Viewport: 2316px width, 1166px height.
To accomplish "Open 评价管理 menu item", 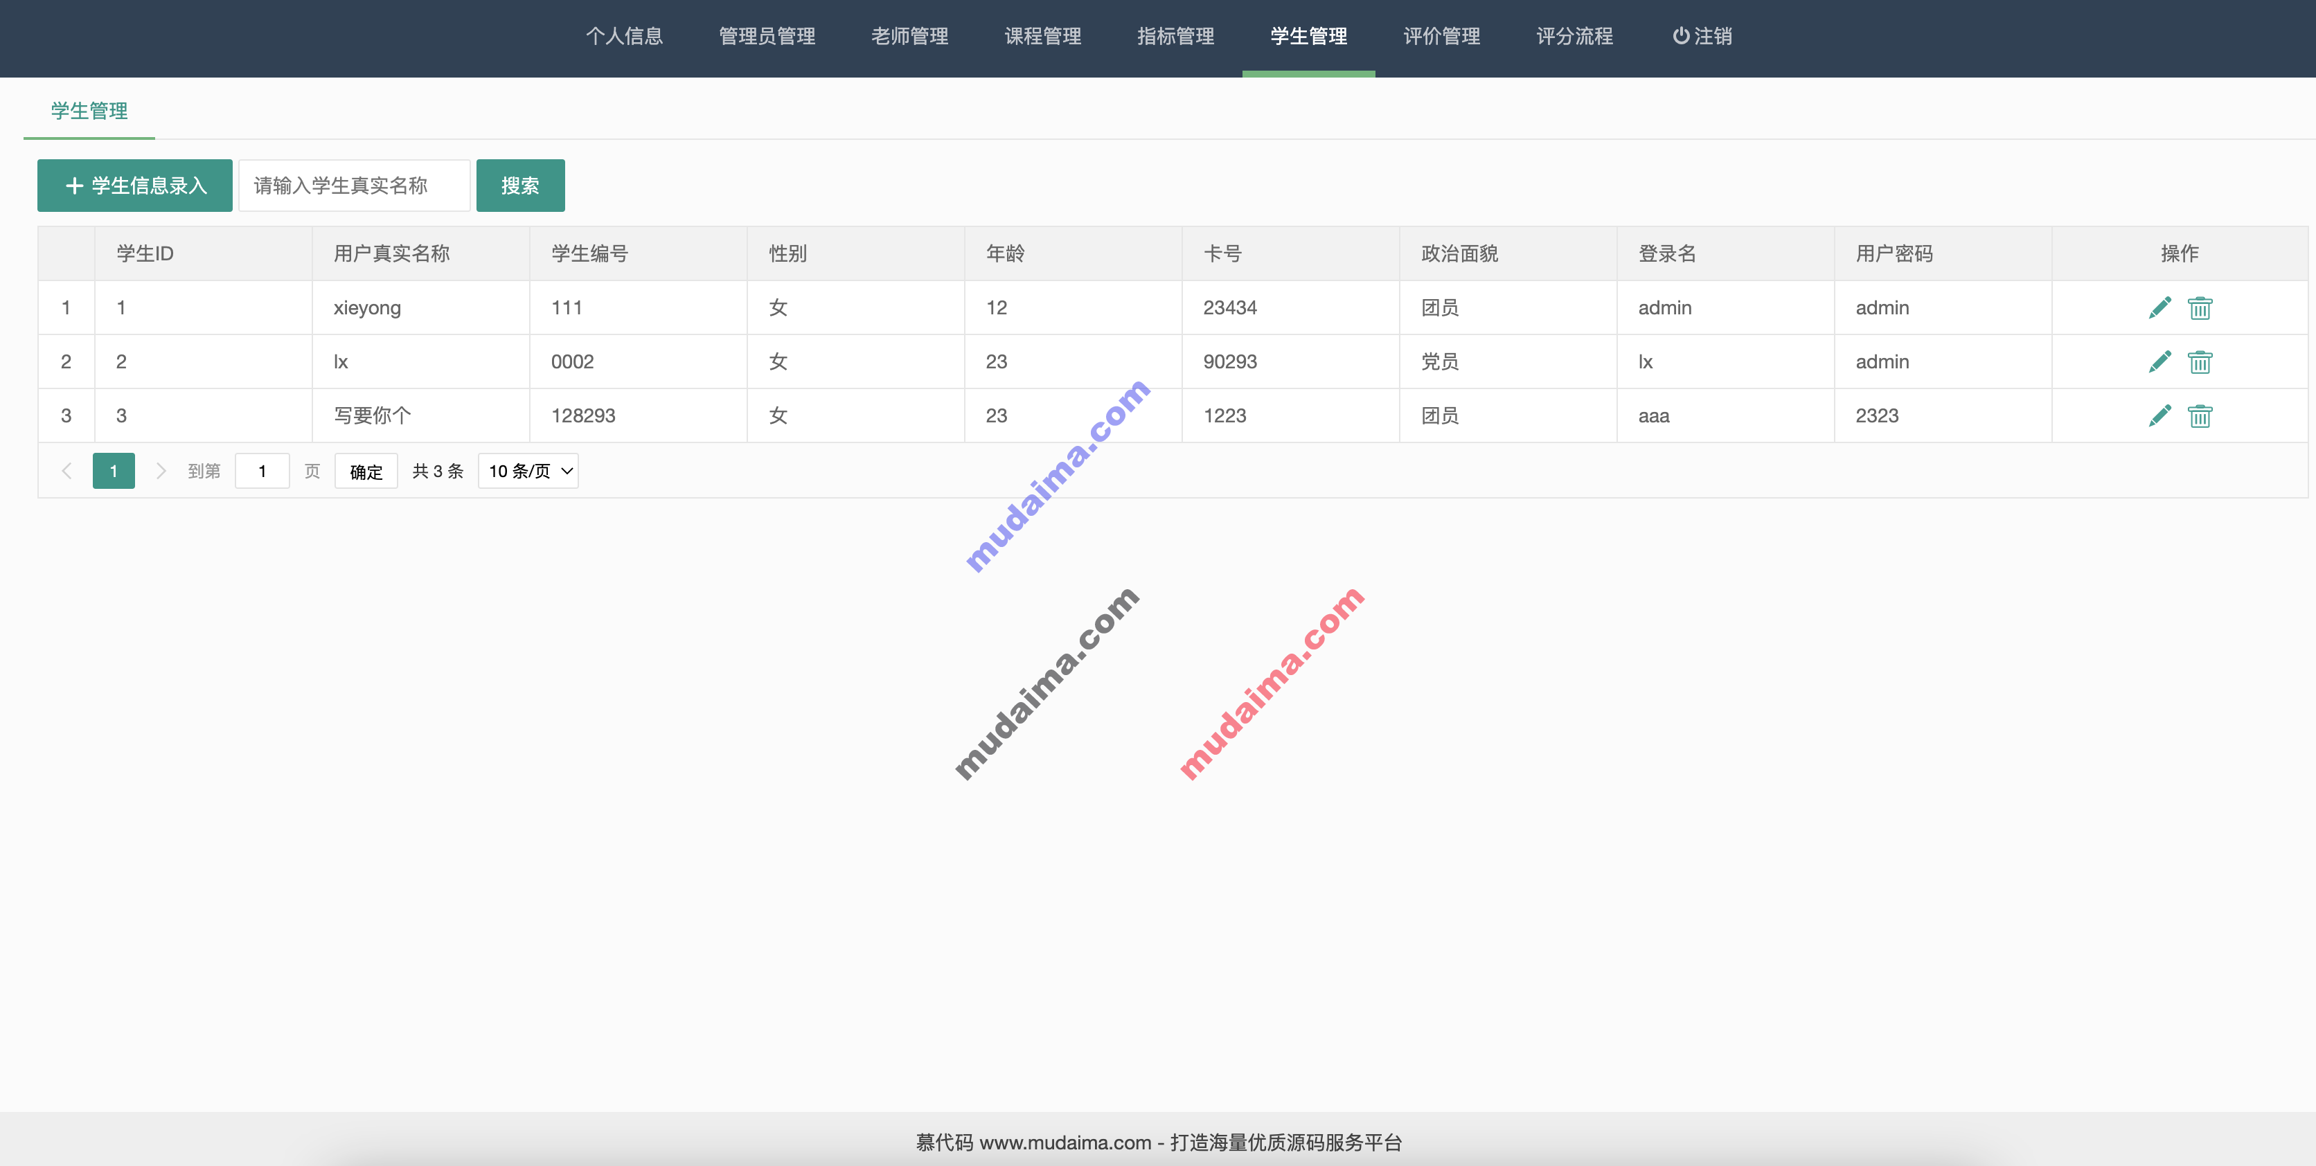I will click(x=1442, y=36).
